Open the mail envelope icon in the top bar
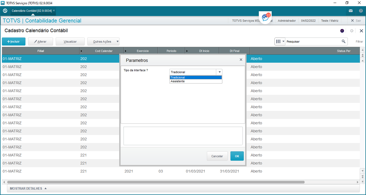 [351, 11]
